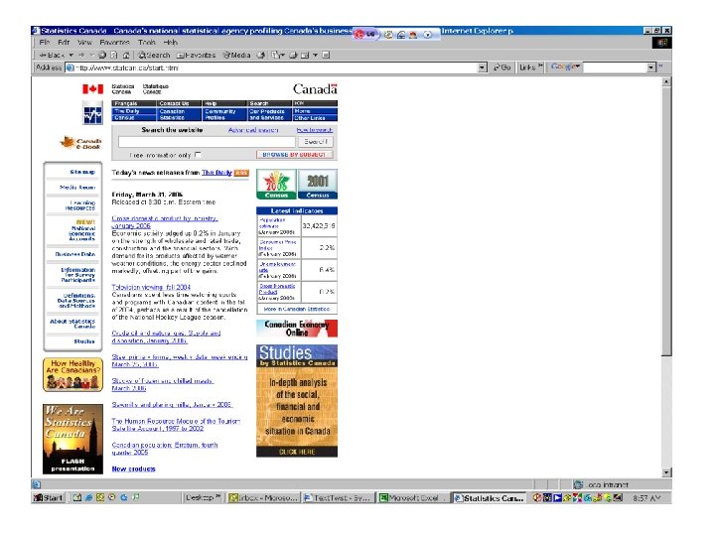The height and width of the screenshot is (536, 715).
Task: Expand the address bar dropdown arrow
Action: pos(483,67)
